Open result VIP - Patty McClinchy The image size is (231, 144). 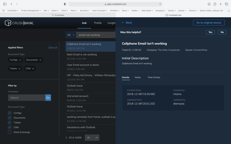90,77
